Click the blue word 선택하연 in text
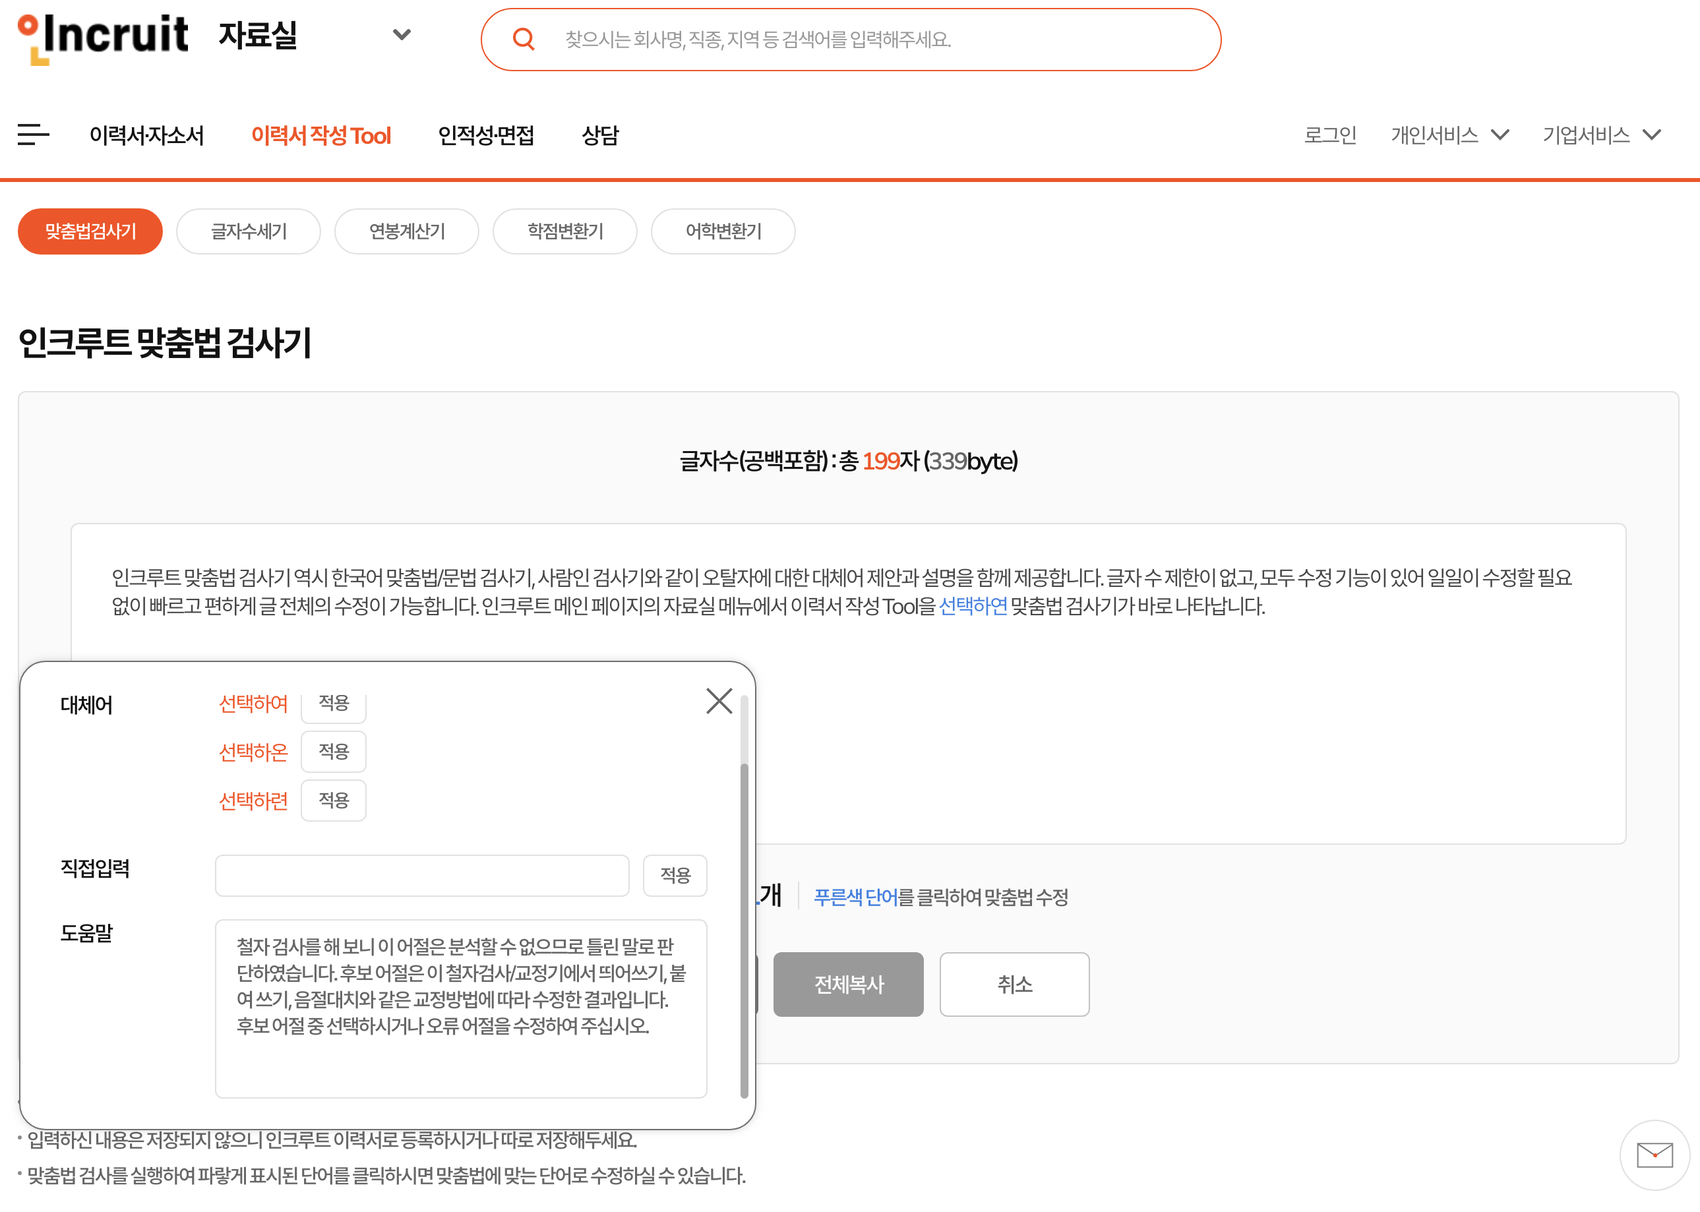1700x1212 pixels. [973, 606]
